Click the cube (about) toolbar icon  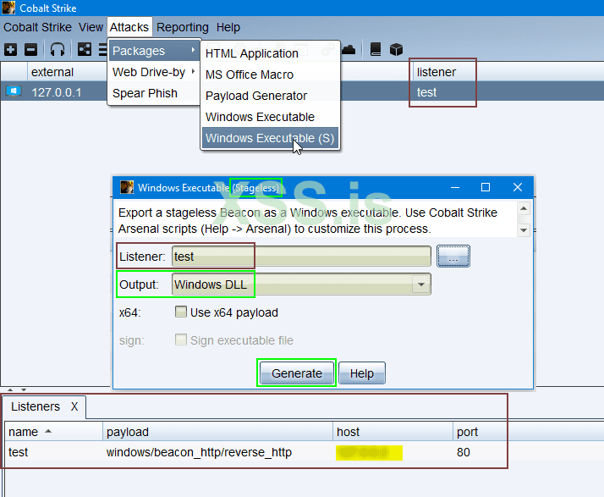point(396,49)
